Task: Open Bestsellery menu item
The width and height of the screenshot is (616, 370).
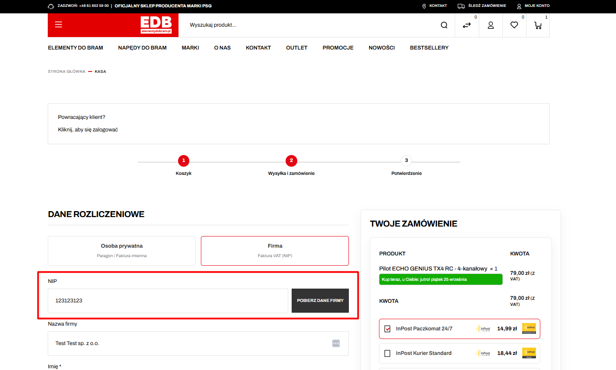Action: tap(429, 48)
